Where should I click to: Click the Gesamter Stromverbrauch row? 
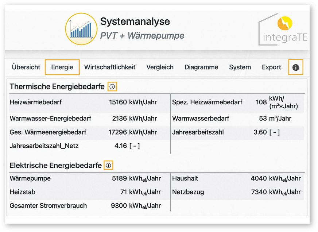coord(88,205)
